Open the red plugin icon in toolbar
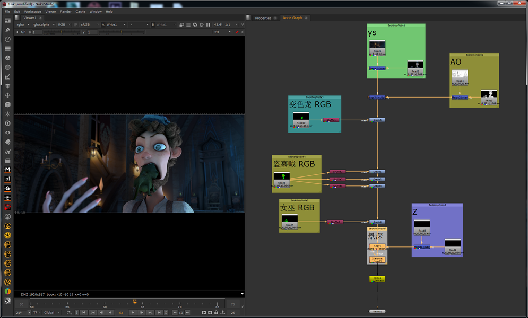This screenshot has width=528, height=318. [7, 207]
